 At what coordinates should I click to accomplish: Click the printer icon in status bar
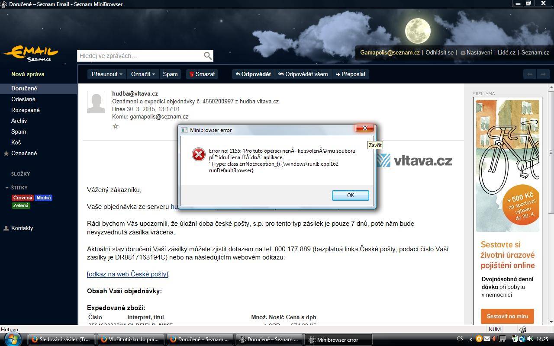tap(523, 330)
